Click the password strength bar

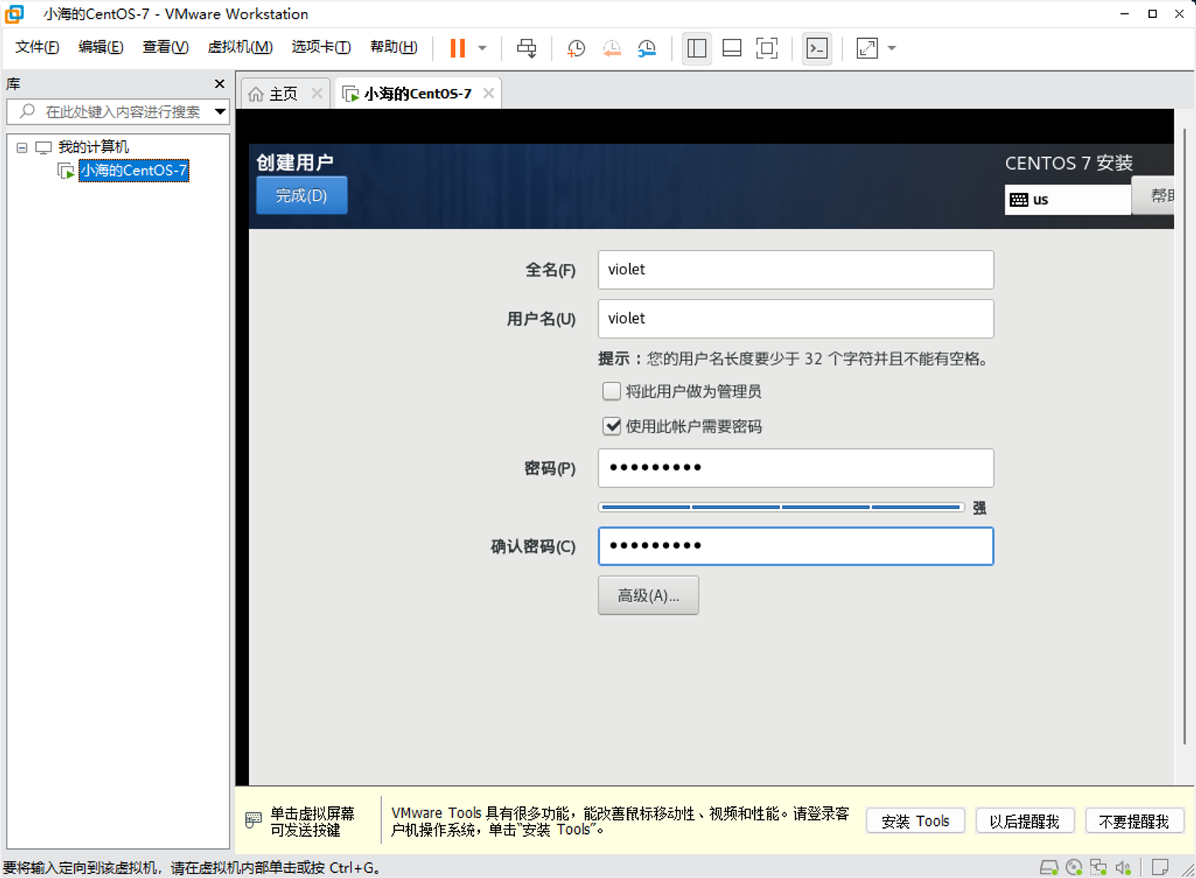tap(781, 507)
